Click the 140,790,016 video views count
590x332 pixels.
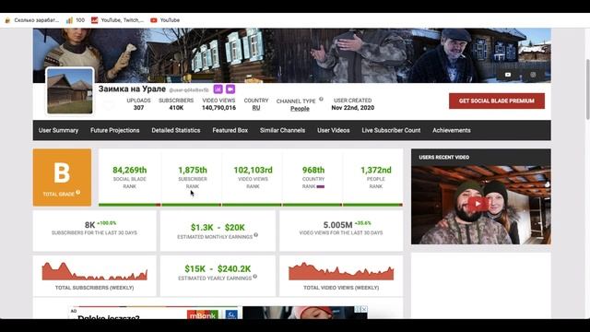tap(218, 108)
